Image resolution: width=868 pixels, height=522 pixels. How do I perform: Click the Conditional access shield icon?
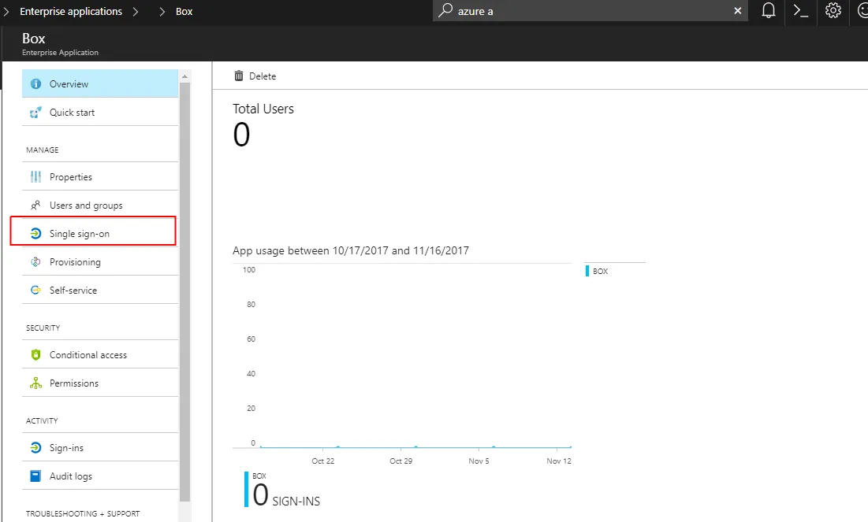(x=35, y=355)
